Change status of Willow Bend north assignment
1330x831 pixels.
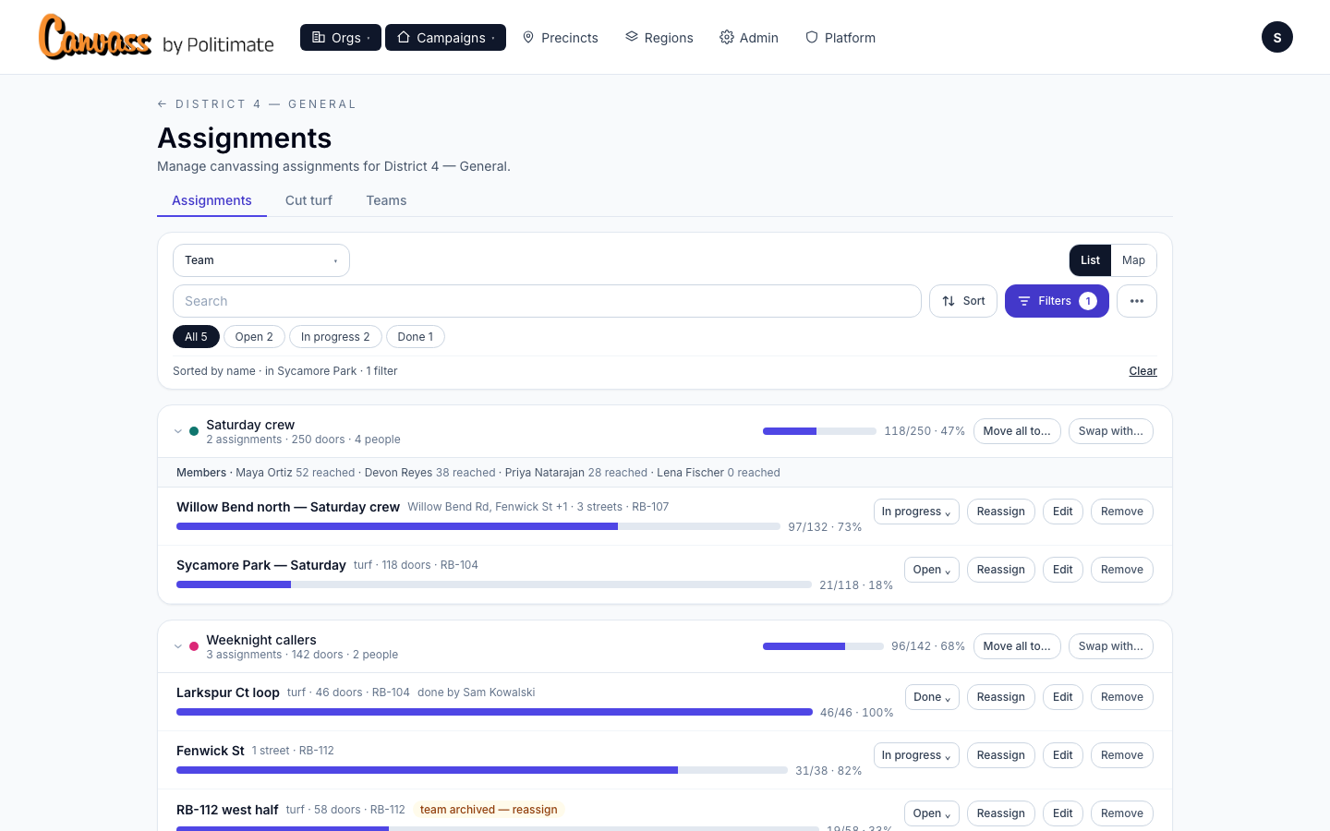point(916,512)
